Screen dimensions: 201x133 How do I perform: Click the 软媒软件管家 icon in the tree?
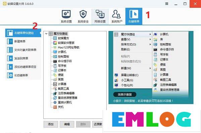tap(55, 43)
